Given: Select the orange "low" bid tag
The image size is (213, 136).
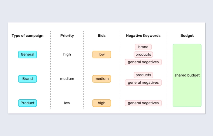Looking at the screenshot, I should [x=101, y=55].
